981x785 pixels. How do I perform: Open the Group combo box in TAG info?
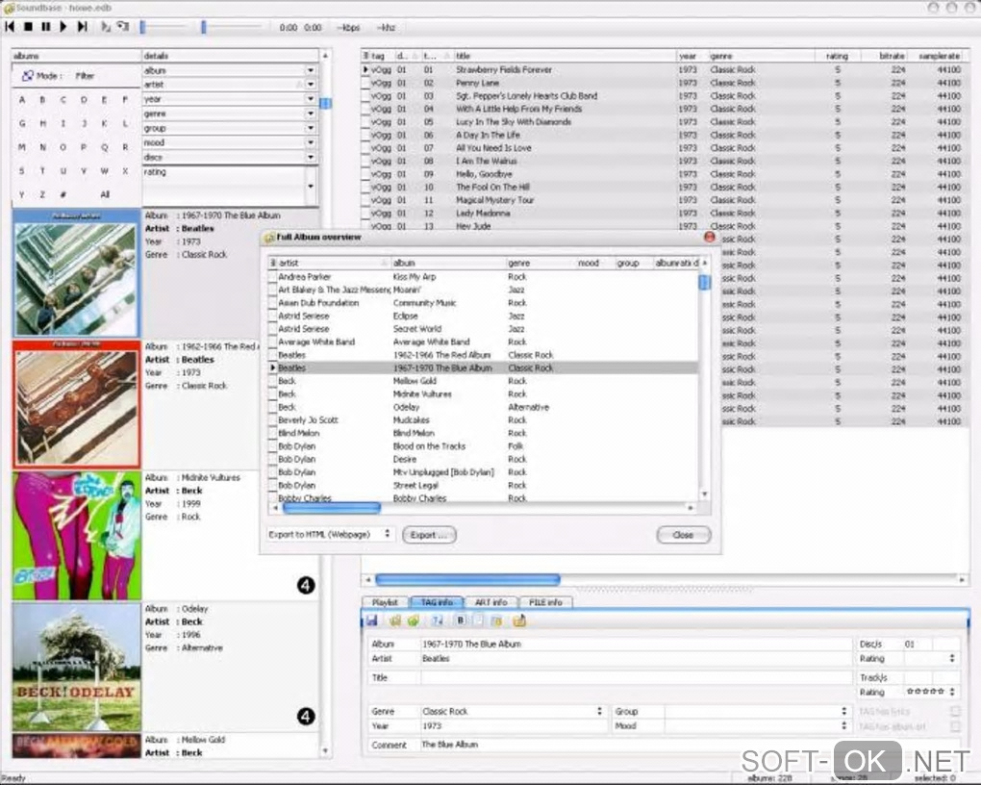tap(756, 711)
